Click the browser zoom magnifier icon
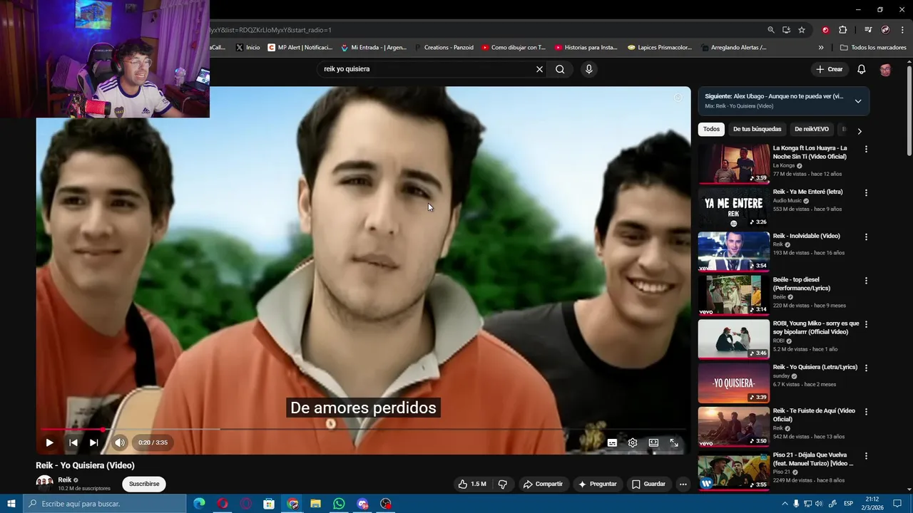Viewport: 913px width, 513px height. click(770, 30)
